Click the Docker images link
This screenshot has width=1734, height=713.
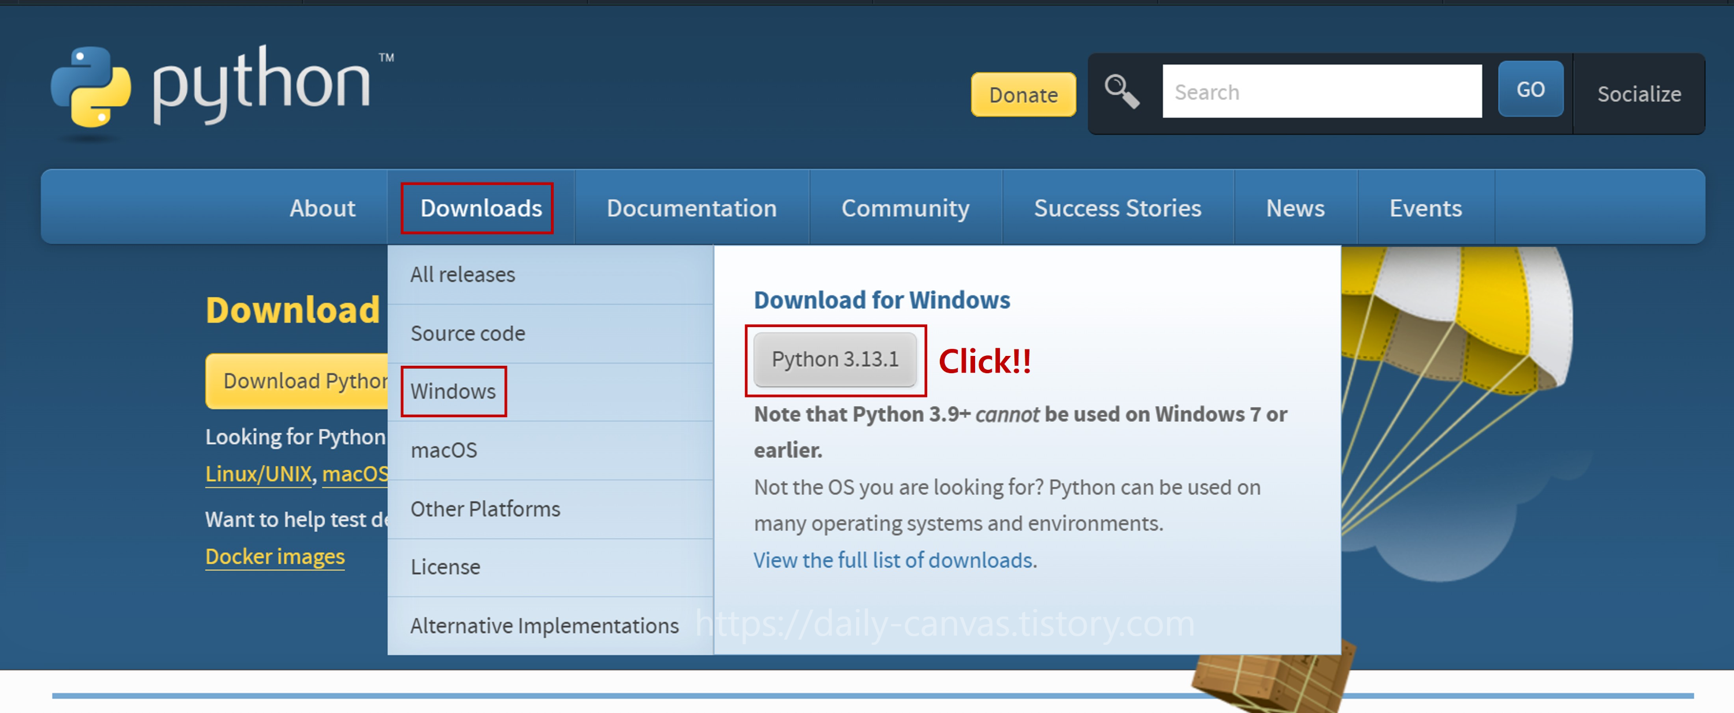275,556
